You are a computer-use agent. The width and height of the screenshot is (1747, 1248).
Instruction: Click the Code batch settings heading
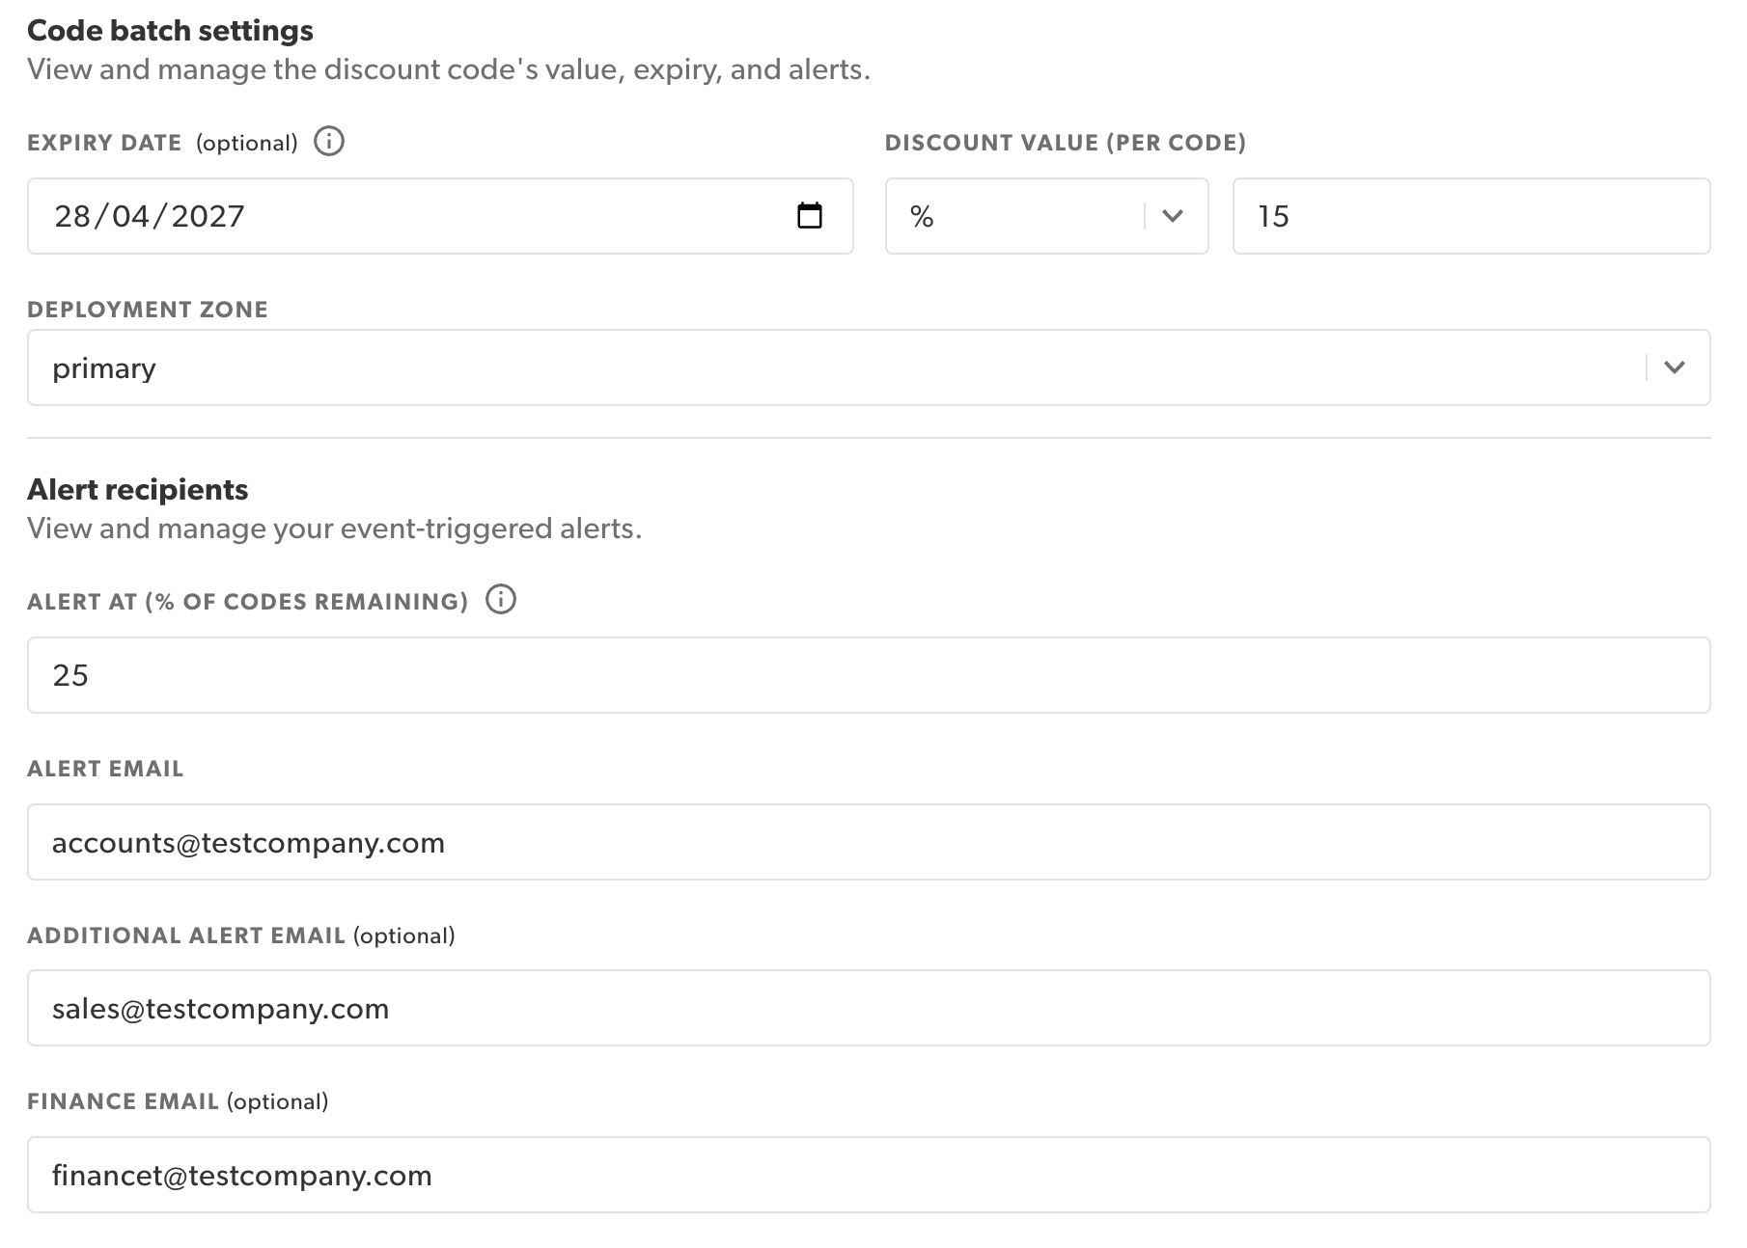tap(170, 31)
